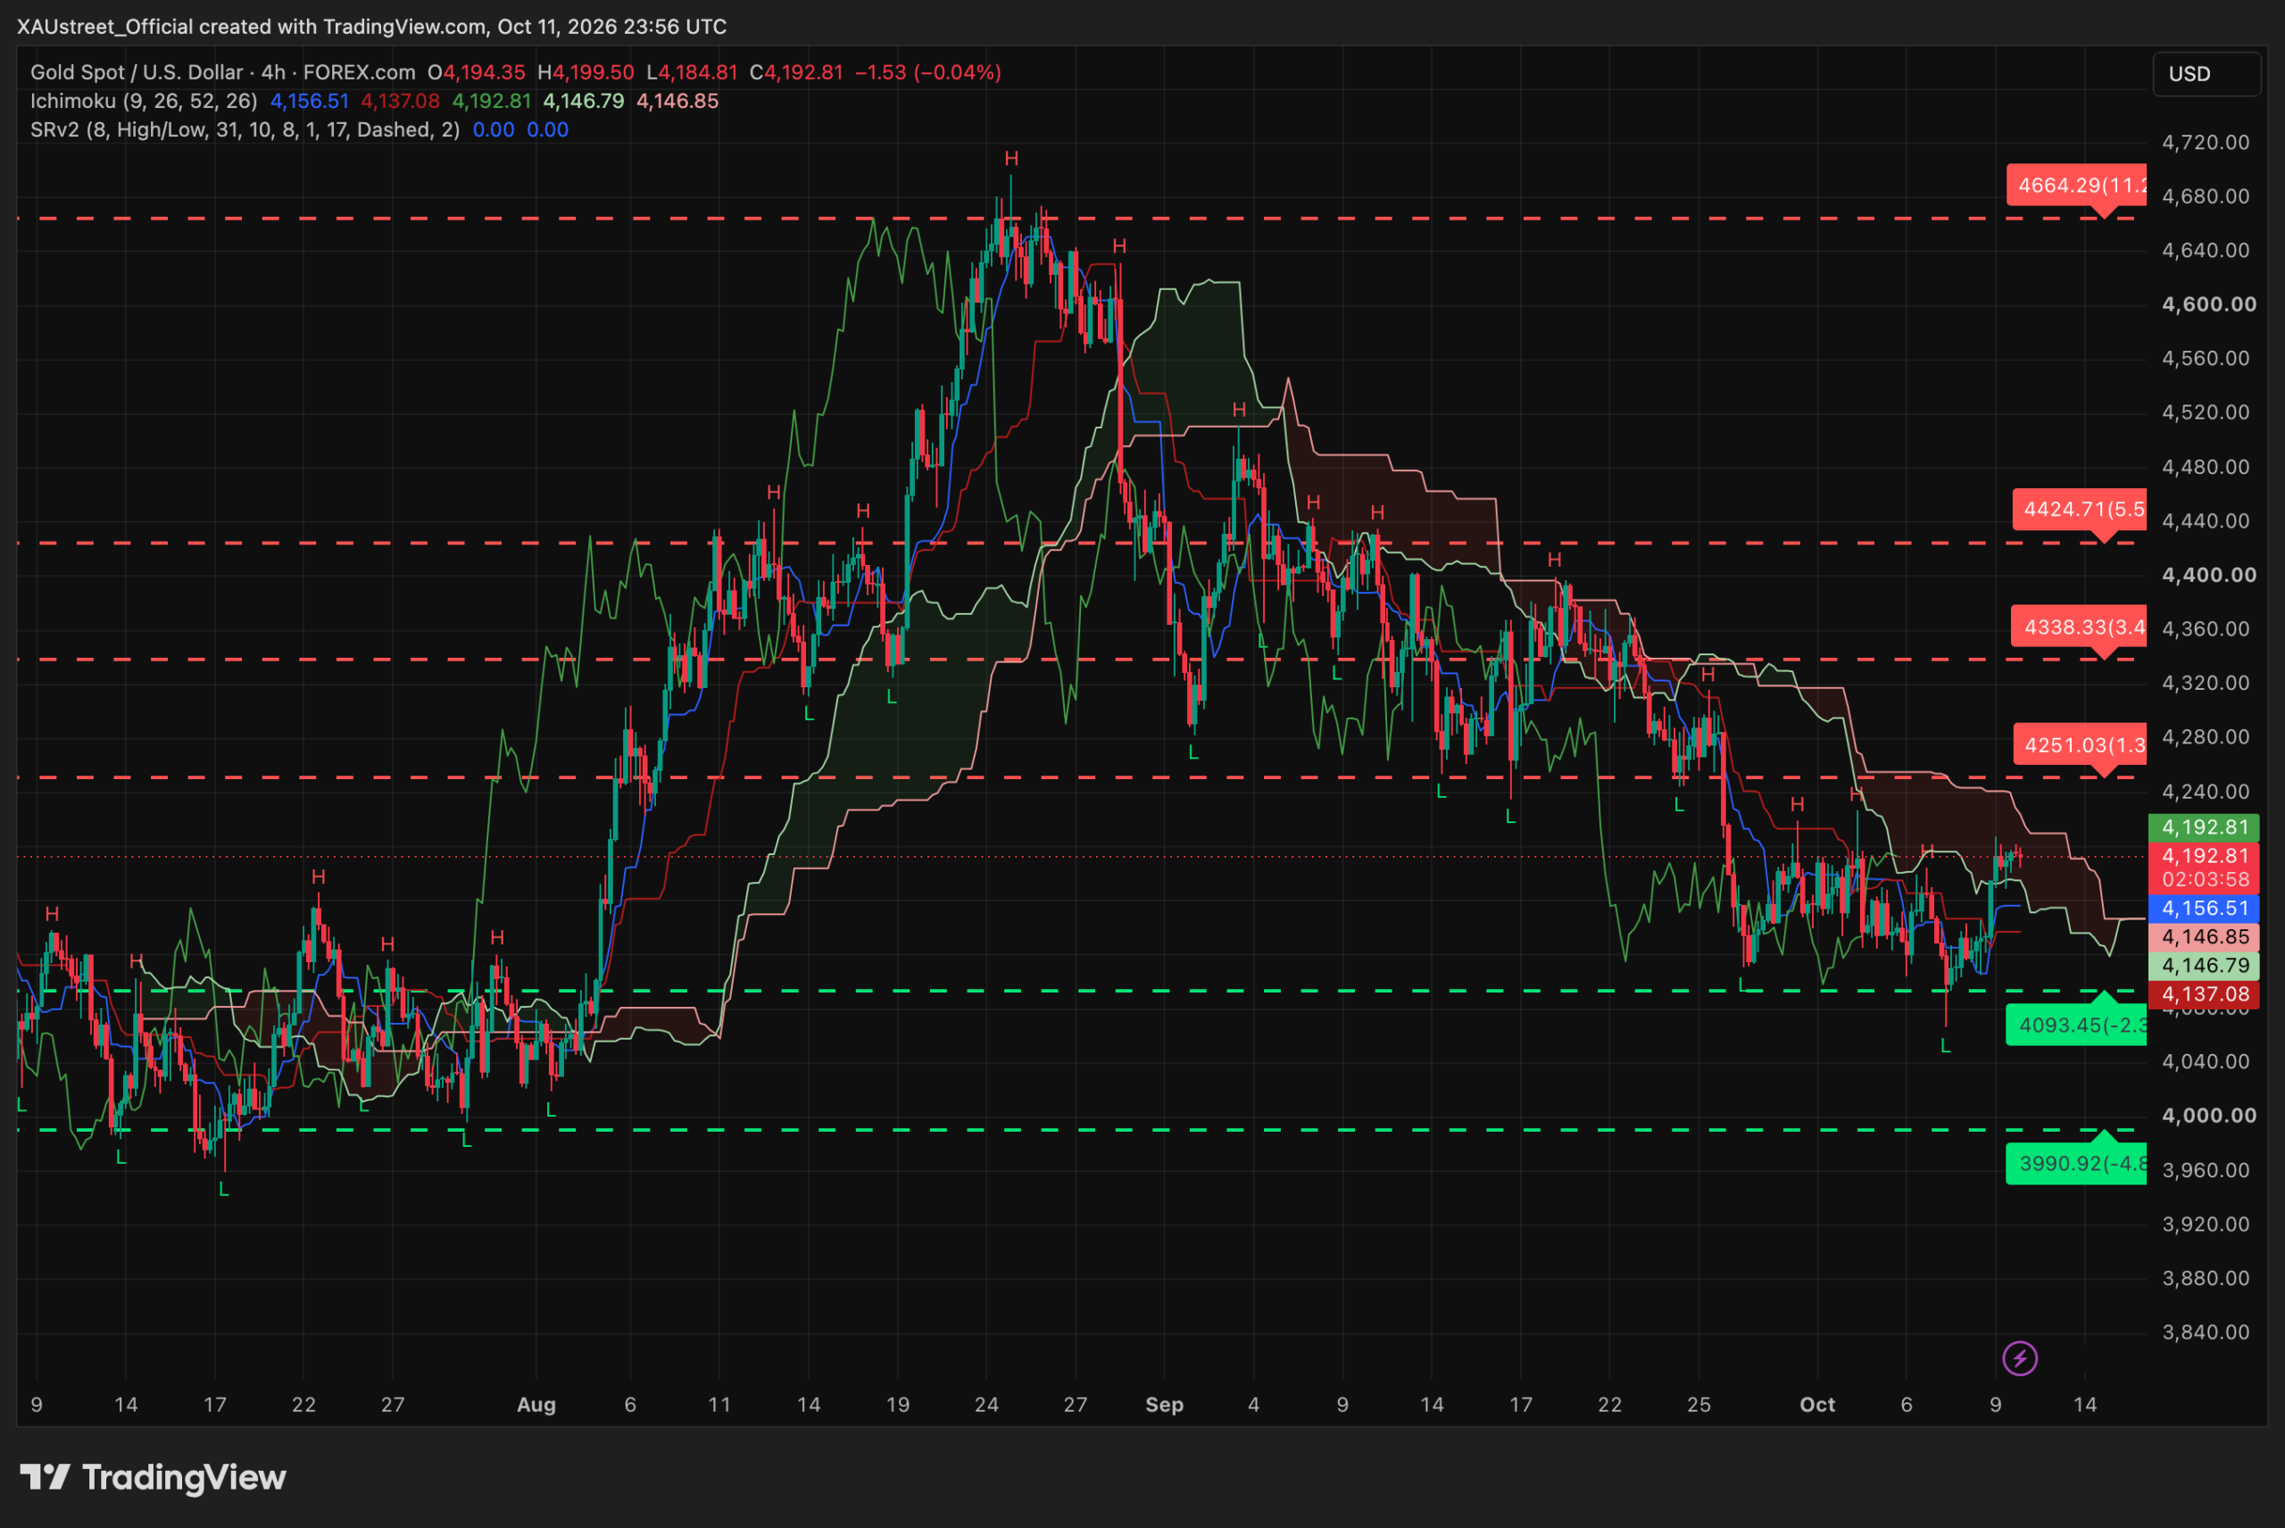Screen dimensions: 2285x1528
Task: Open the USD currency selector
Action: 2206,74
